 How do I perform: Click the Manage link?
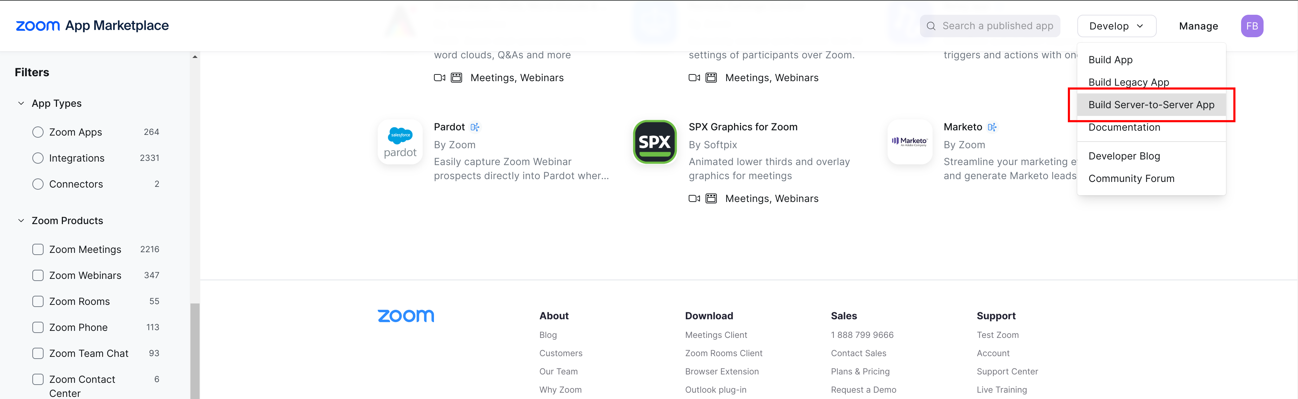pyautogui.click(x=1198, y=26)
